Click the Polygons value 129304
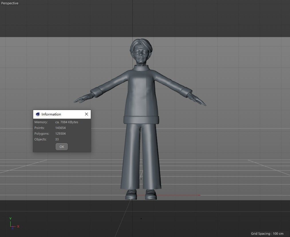The width and height of the screenshot is (290, 237). pos(60,133)
